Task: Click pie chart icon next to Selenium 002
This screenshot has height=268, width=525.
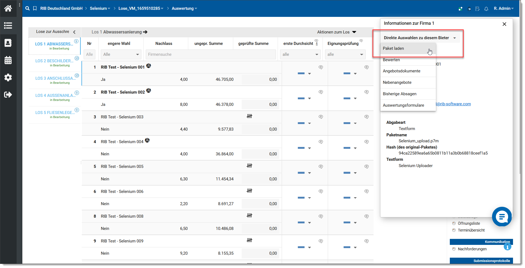Action: (148, 91)
